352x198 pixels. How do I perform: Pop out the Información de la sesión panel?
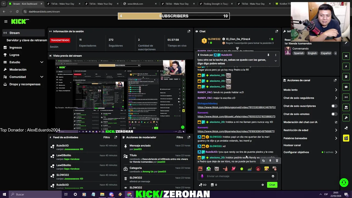(x=189, y=31)
